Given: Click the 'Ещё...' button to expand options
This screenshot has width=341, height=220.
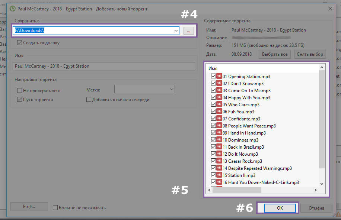Looking at the screenshot, I should [x=29, y=207].
